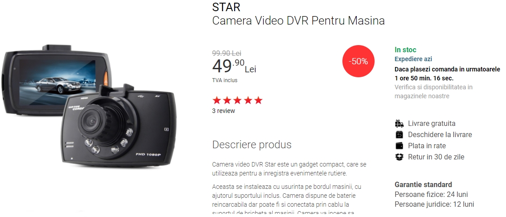Click the Camera Video DVR Pentru Masina title

pyautogui.click(x=298, y=21)
